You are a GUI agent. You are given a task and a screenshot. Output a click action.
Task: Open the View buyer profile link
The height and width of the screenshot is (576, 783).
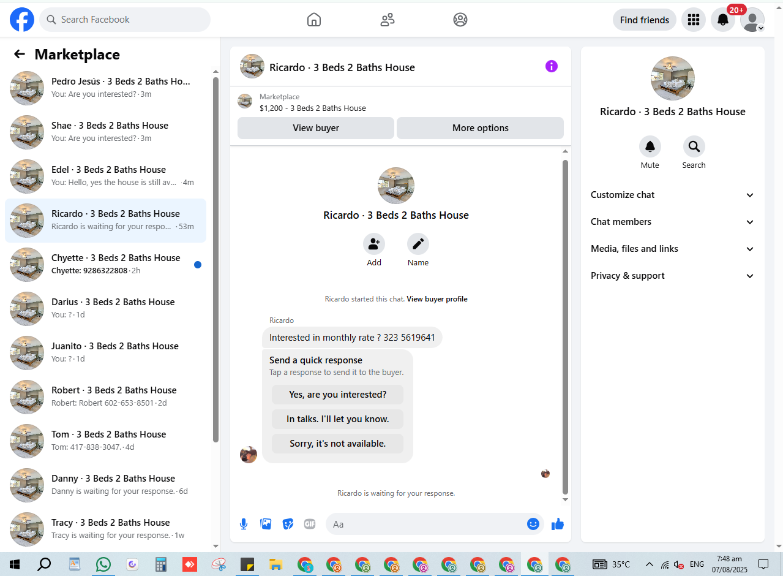pos(437,299)
